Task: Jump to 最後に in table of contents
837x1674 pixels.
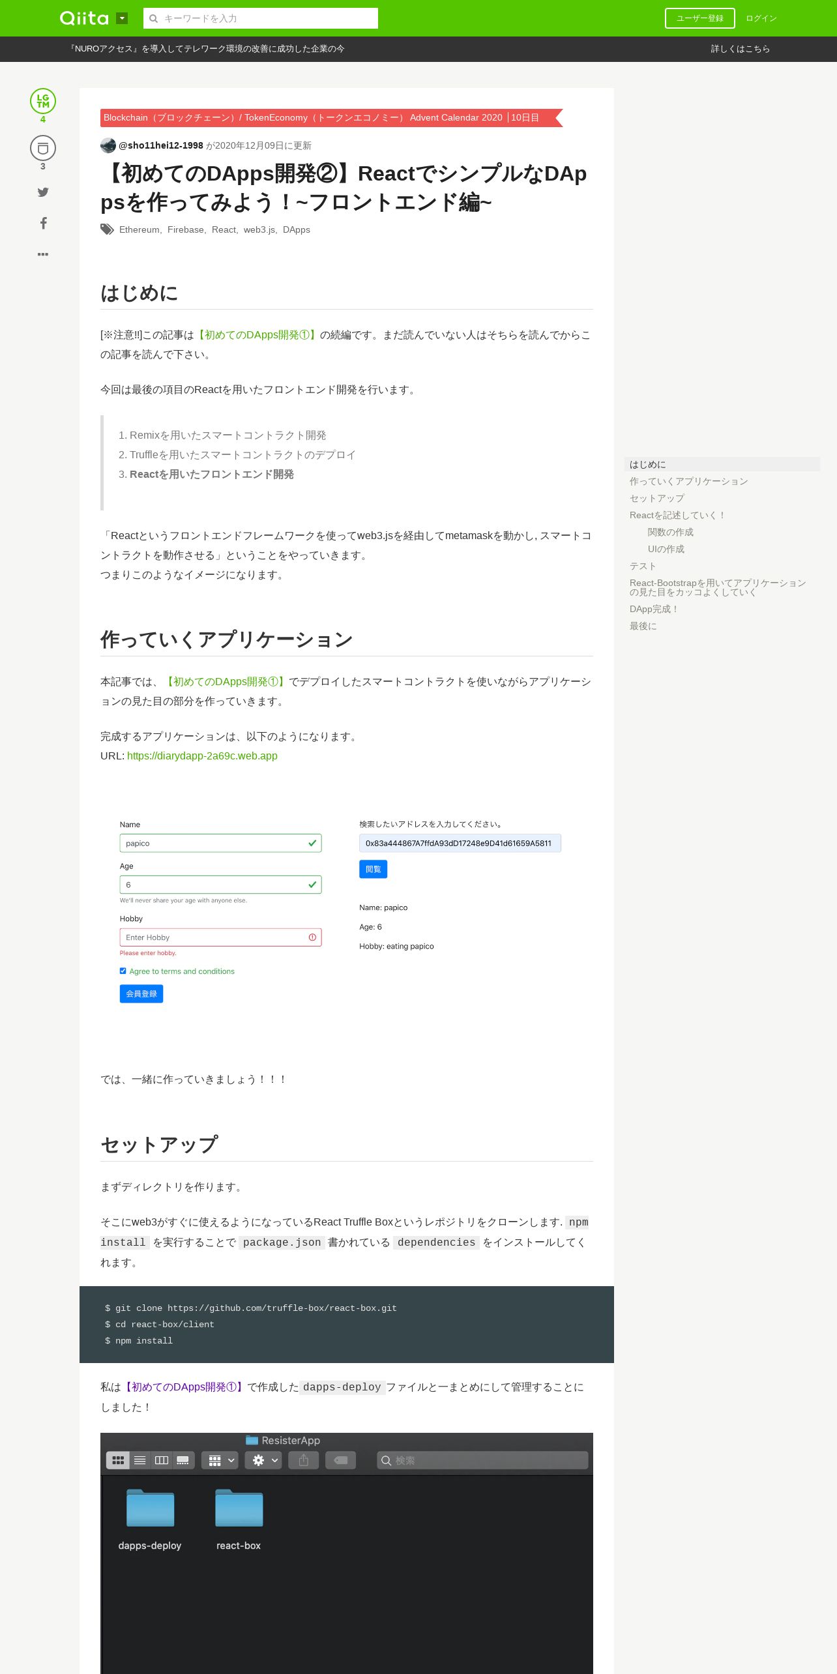Action: click(643, 626)
